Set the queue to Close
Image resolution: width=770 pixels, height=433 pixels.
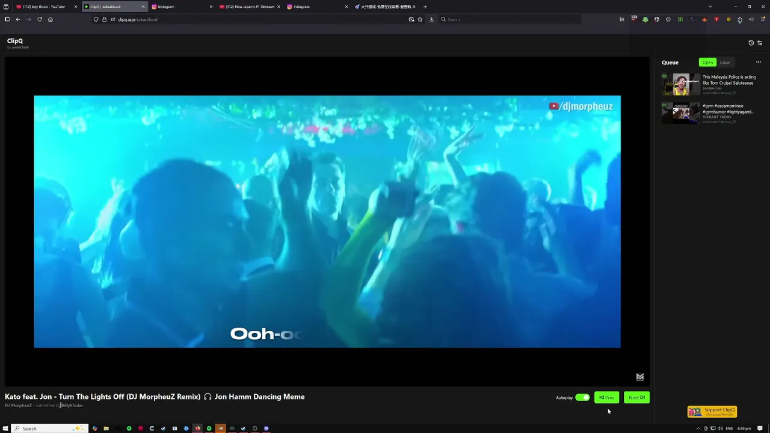725,63
